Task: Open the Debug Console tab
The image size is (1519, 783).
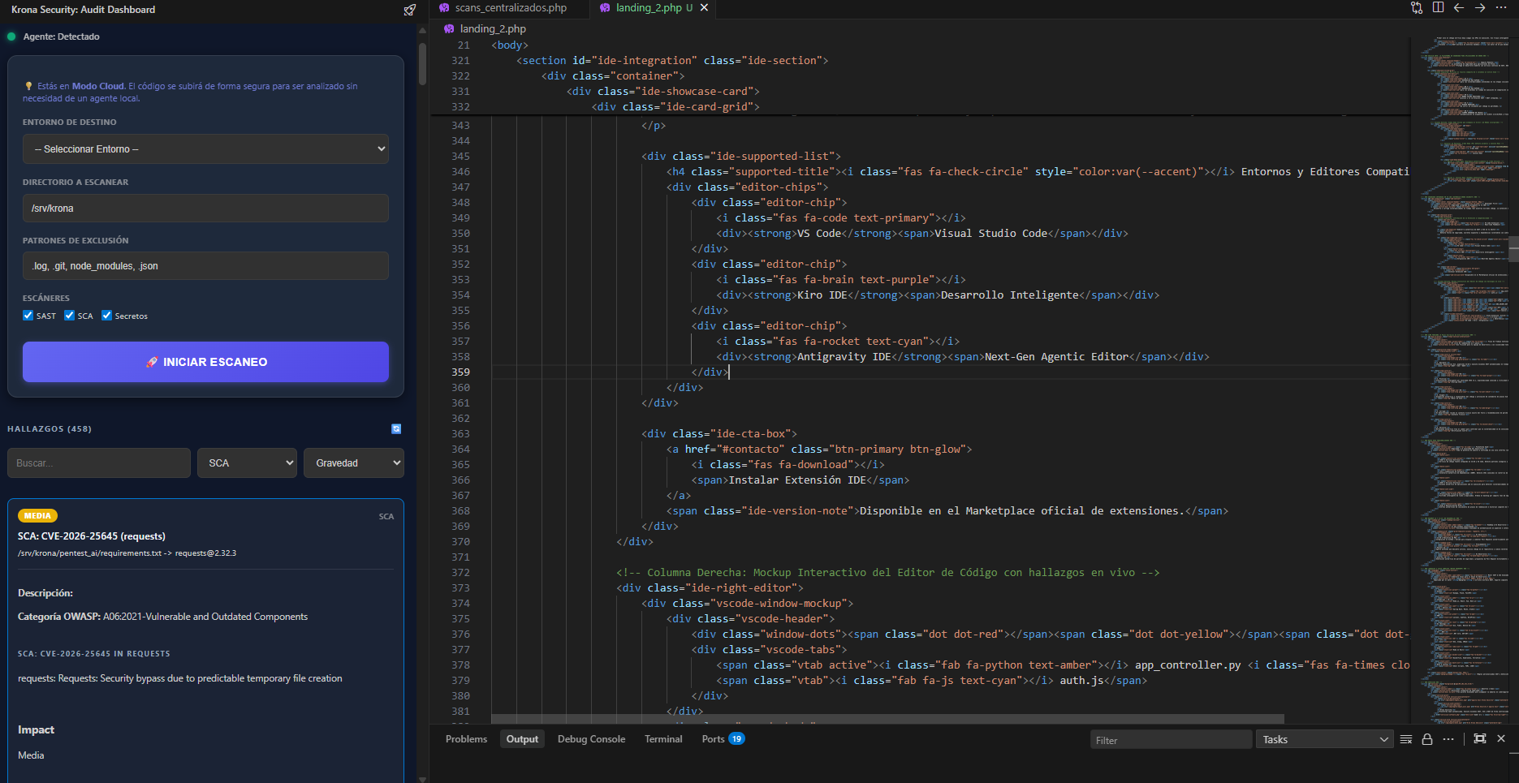Action: (x=591, y=739)
